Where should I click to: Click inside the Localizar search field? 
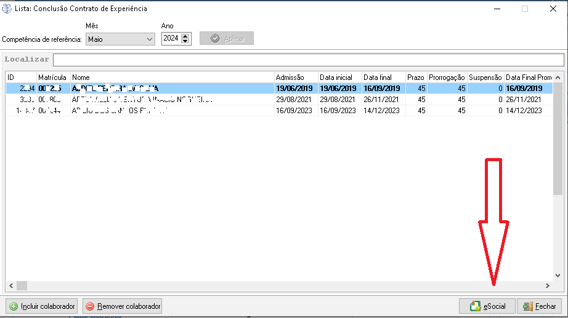pyautogui.click(x=308, y=60)
